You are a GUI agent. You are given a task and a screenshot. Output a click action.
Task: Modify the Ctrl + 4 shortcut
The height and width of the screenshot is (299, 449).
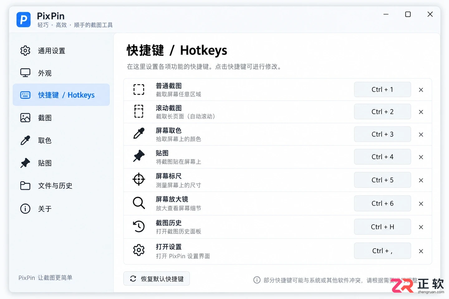click(x=382, y=157)
